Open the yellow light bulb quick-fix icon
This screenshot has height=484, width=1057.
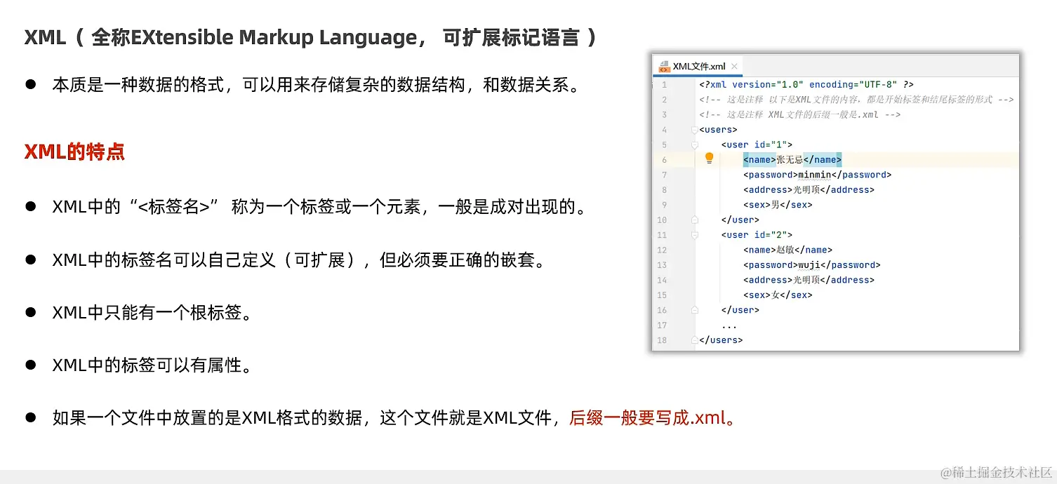709,159
